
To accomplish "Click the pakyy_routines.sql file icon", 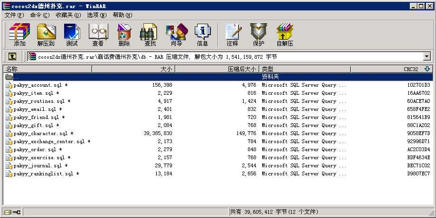I will (x=9, y=101).
